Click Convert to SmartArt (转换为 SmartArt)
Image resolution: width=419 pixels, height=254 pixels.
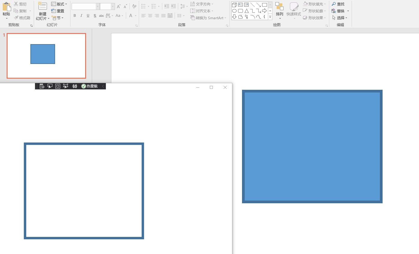click(208, 18)
